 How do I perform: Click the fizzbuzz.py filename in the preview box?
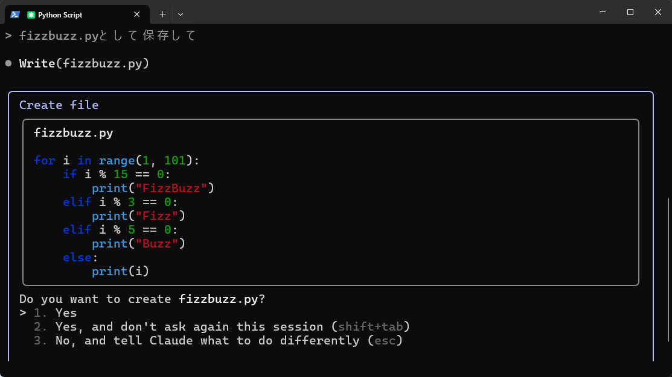(73, 132)
